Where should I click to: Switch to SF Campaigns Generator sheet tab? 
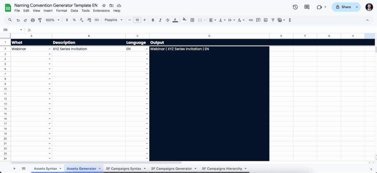click(x=172, y=169)
